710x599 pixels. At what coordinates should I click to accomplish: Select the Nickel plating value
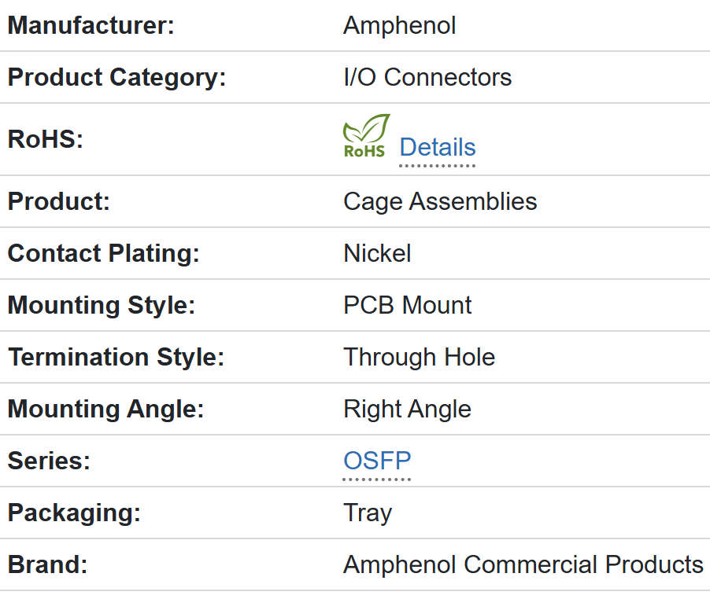(x=377, y=253)
